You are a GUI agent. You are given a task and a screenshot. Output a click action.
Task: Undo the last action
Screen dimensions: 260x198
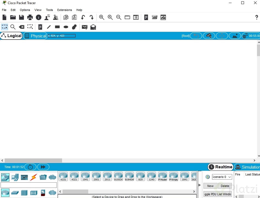pyautogui.click(x=83, y=17)
